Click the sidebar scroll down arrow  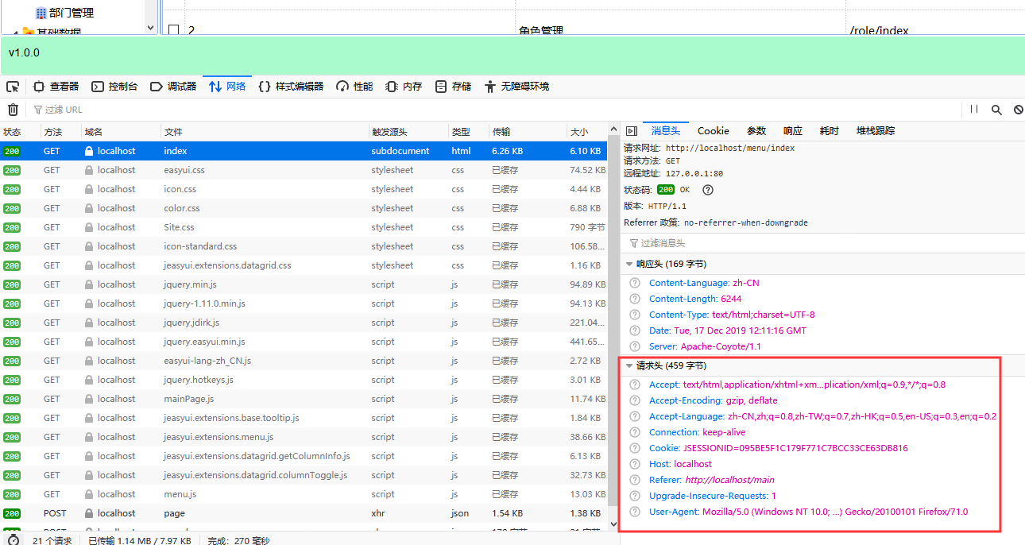151,27
